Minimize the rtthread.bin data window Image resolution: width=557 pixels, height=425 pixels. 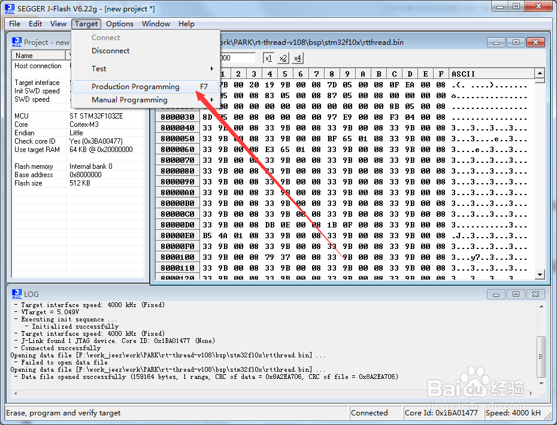coord(497,42)
